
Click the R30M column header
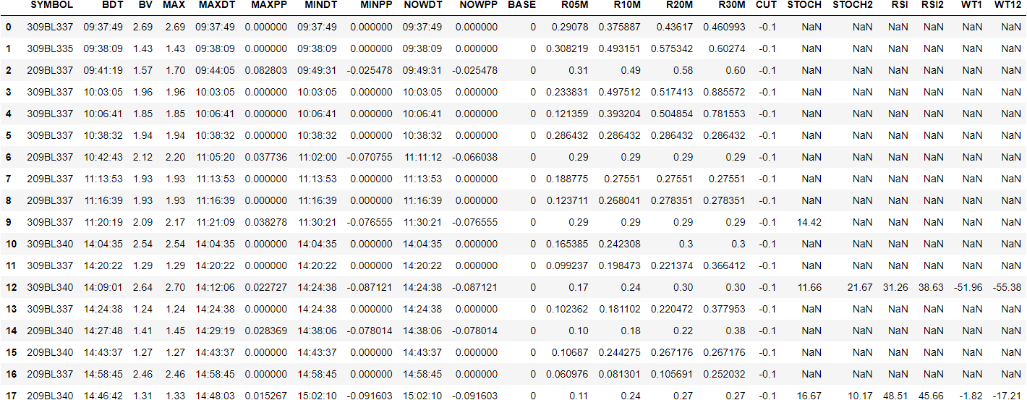(x=732, y=5)
